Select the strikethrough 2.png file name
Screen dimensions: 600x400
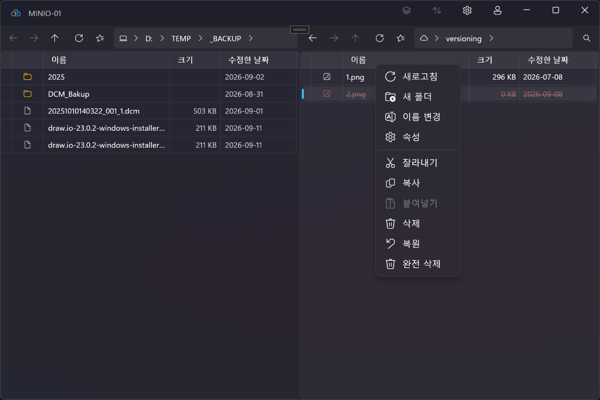coord(356,94)
